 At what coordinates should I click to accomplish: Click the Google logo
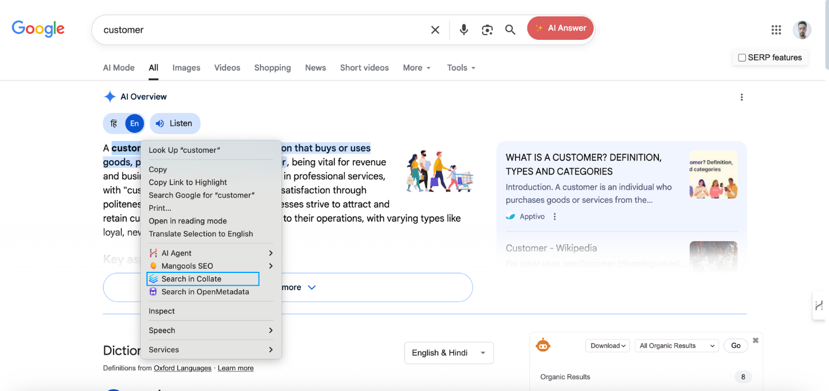tap(38, 29)
